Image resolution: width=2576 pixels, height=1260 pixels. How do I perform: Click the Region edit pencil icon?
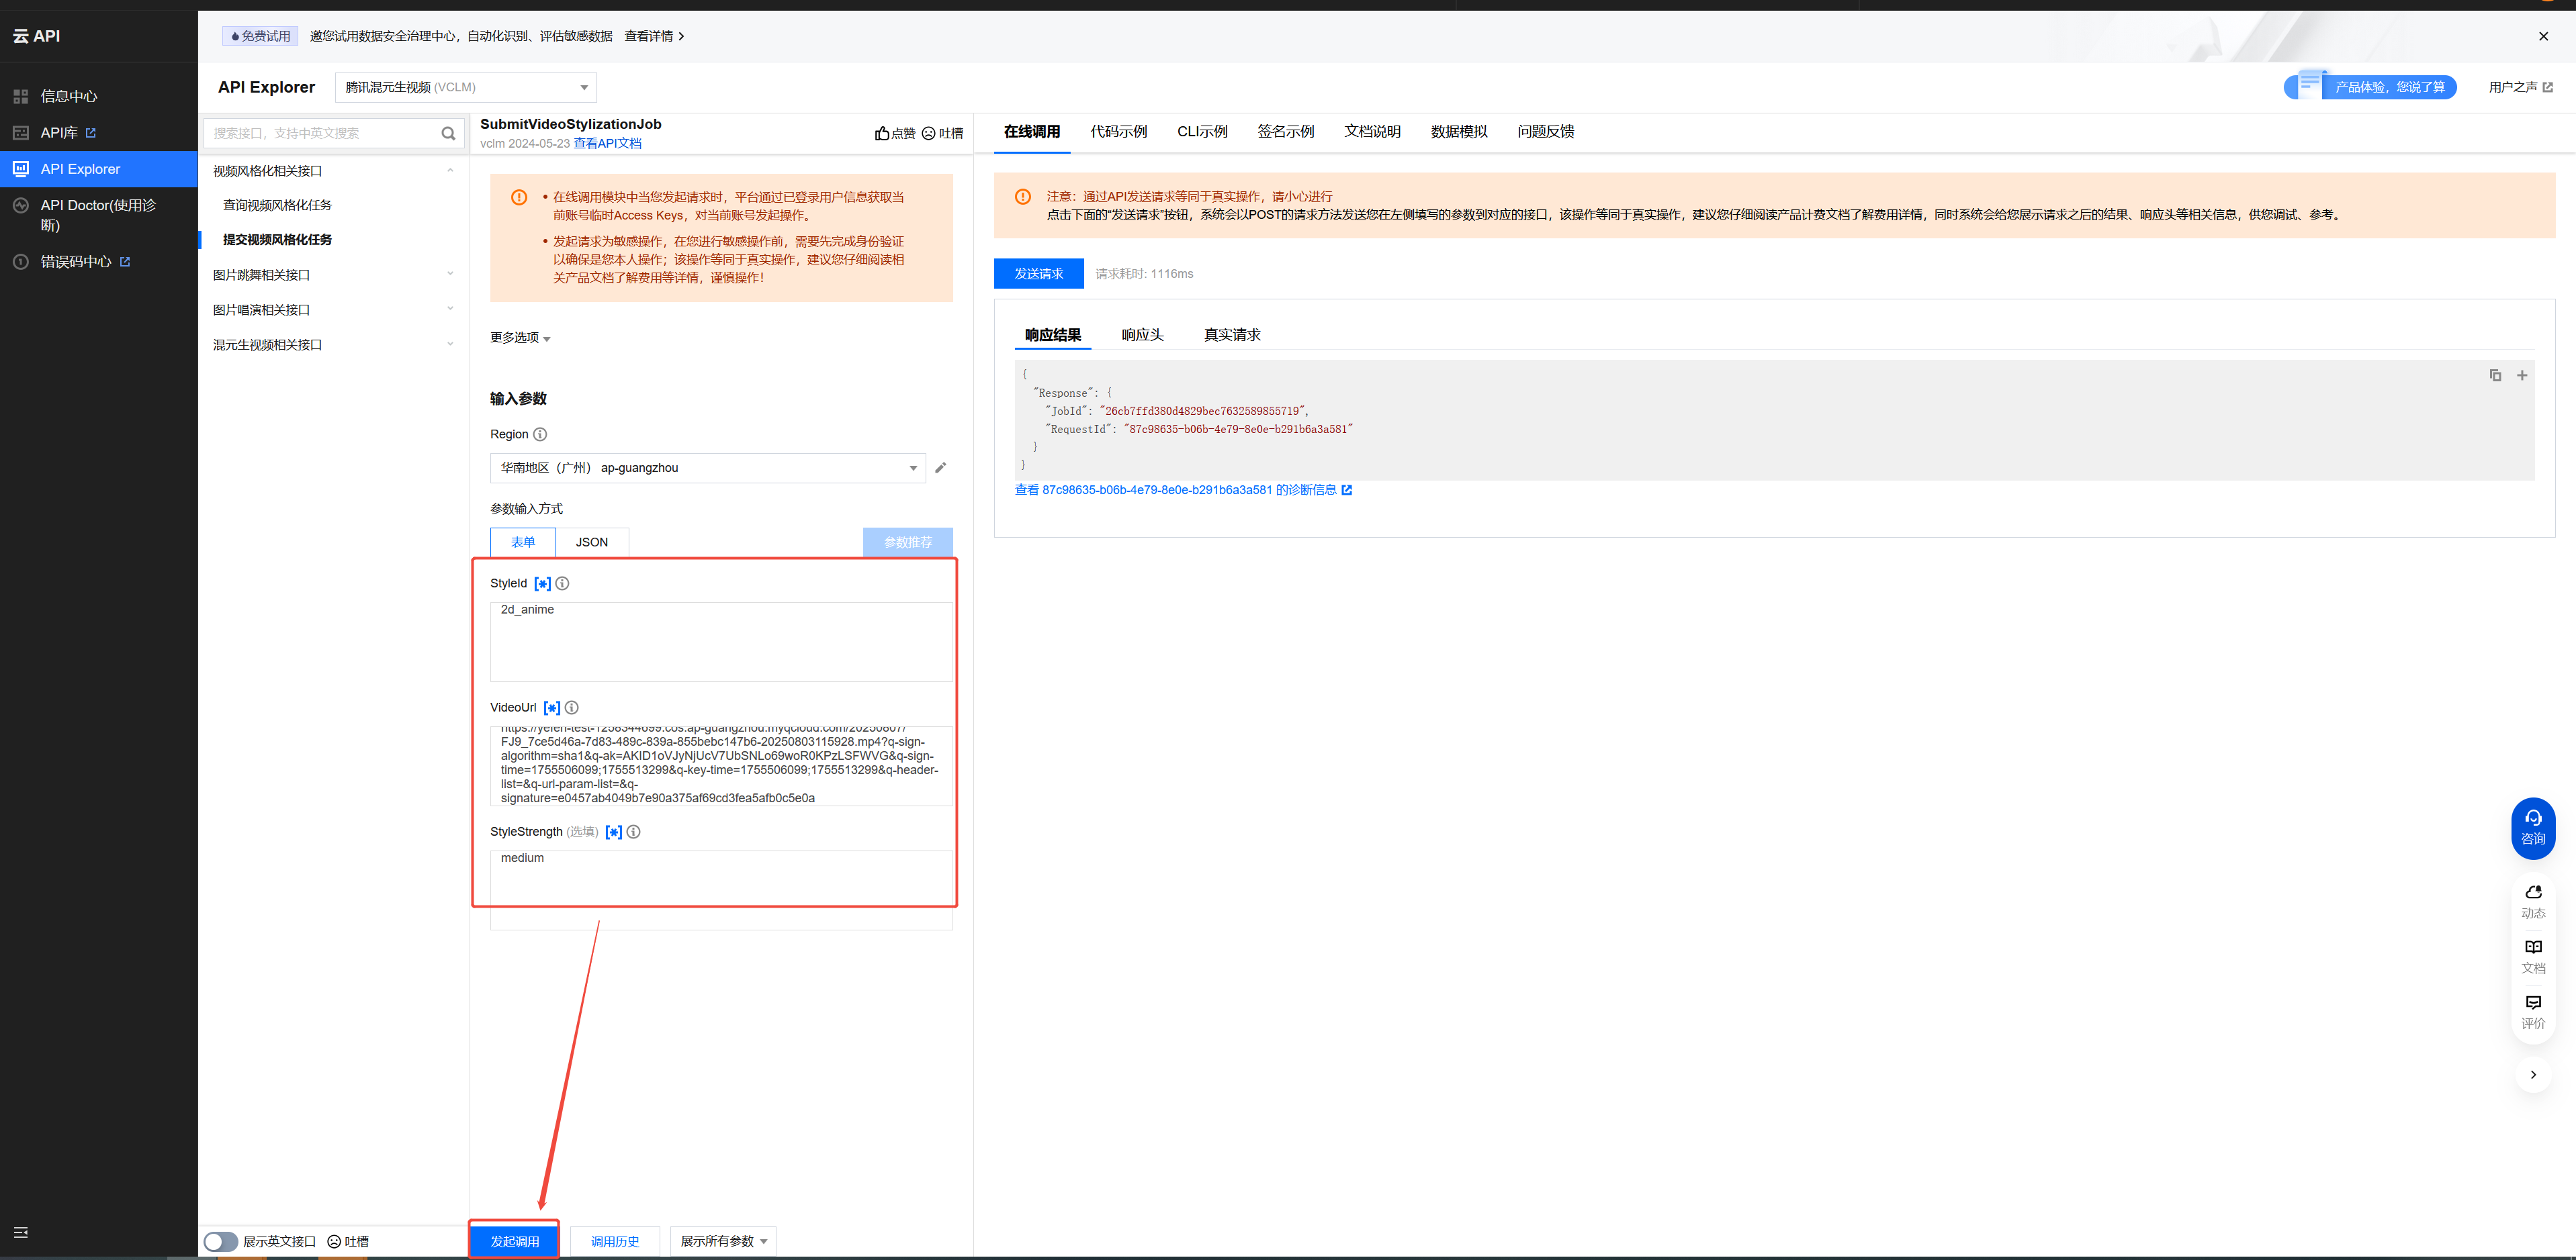(x=940, y=468)
